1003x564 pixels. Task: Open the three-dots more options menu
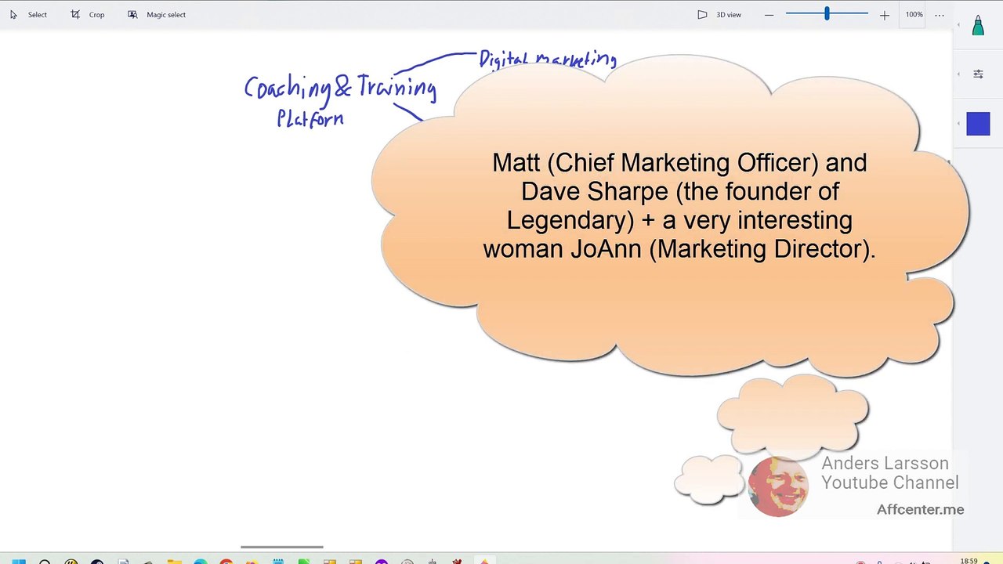pos(940,15)
